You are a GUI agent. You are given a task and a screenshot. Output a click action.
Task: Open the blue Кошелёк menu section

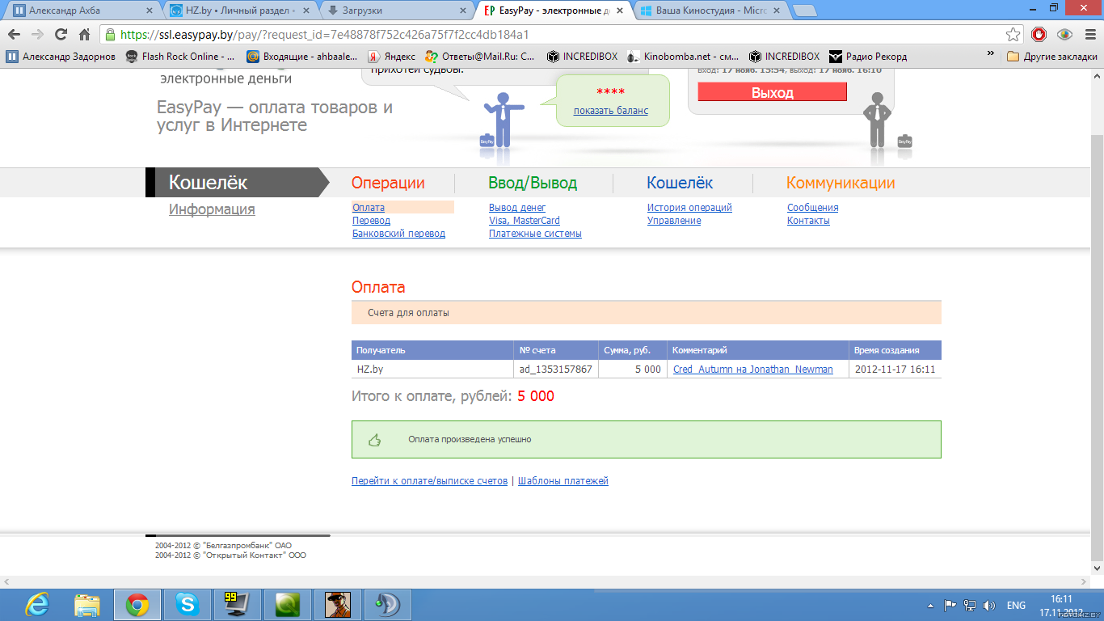click(680, 183)
